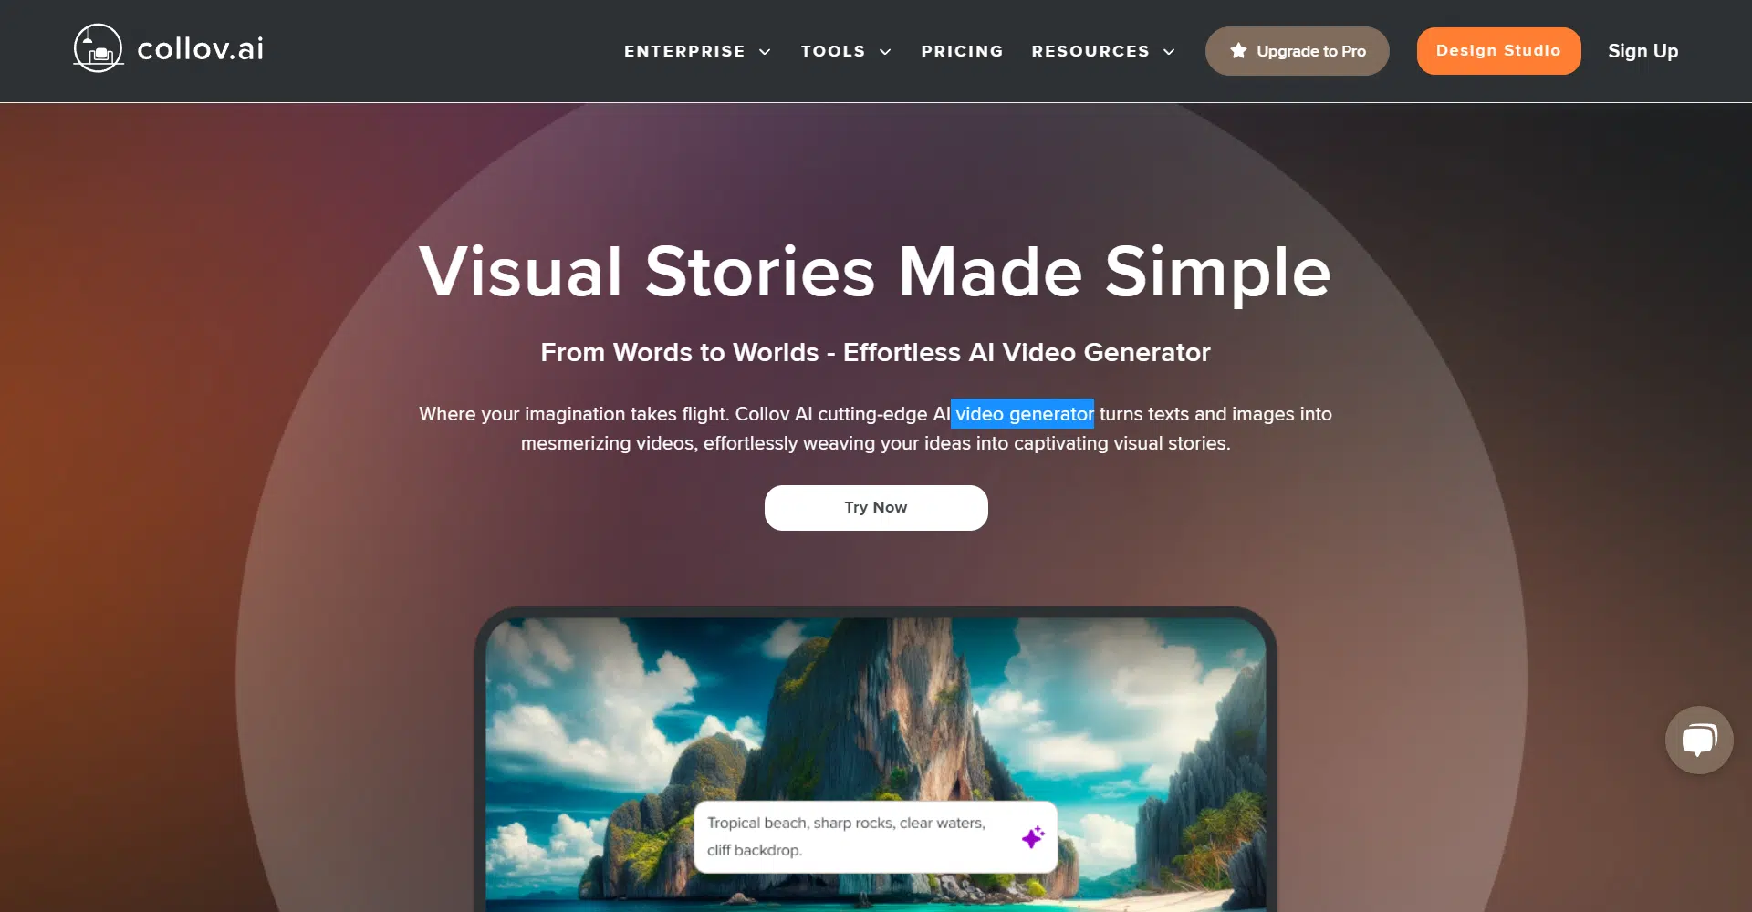Click the collov.ai brand name text
The width and height of the screenshot is (1752, 912).
[x=201, y=49]
